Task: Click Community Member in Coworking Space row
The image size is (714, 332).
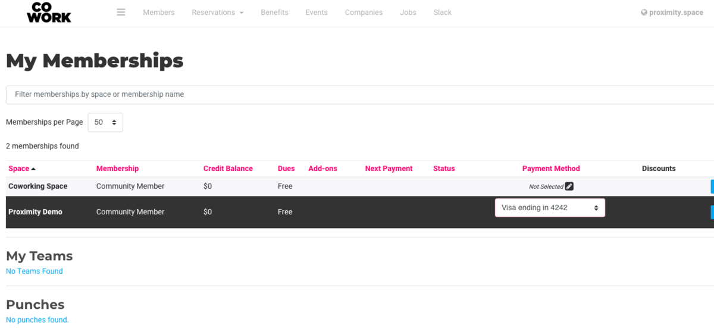Action: pos(130,186)
